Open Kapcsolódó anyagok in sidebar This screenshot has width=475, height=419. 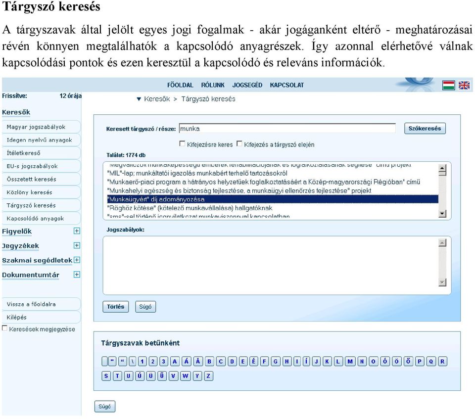[x=41, y=219]
